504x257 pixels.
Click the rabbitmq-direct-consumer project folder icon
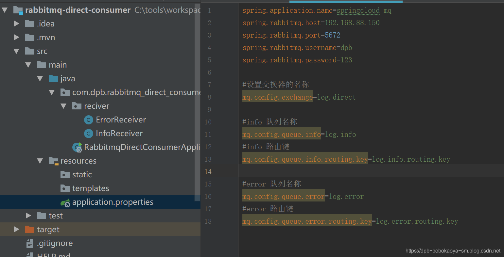click(x=18, y=10)
